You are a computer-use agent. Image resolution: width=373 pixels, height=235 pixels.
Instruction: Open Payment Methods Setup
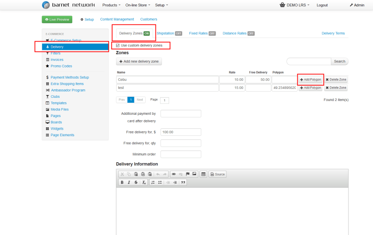pos(69,78)
